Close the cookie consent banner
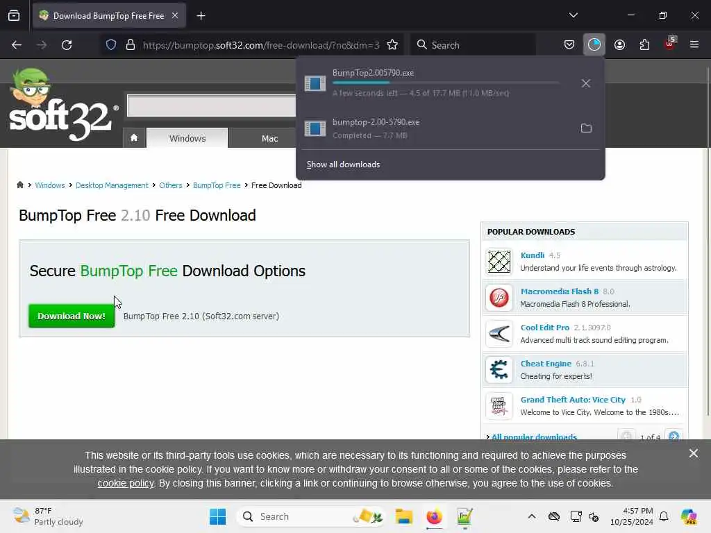Image resolution: width=711 pixels, height=533 pixels. [x=694, y=453]
